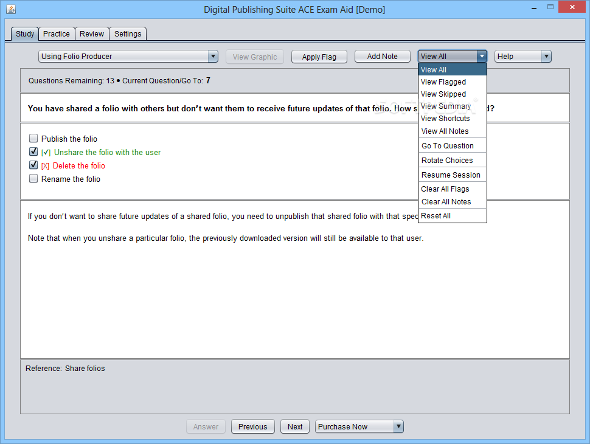The height and width of the screenshot is (444, 590).
Task: Click the Apply Flag button
Action: click(x=319, y=57)
